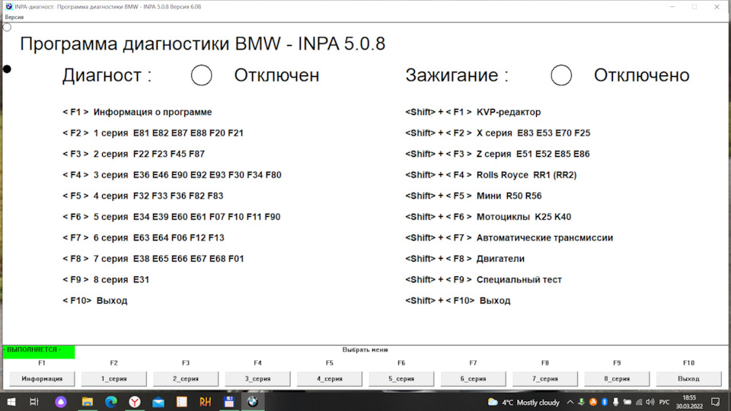
Task: Click the Диагност status indicator circle
Action: point(201,75)
